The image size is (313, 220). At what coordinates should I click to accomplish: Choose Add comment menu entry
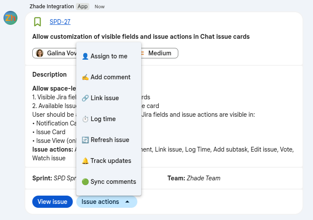pyautogui.click(x=110, y=77)
